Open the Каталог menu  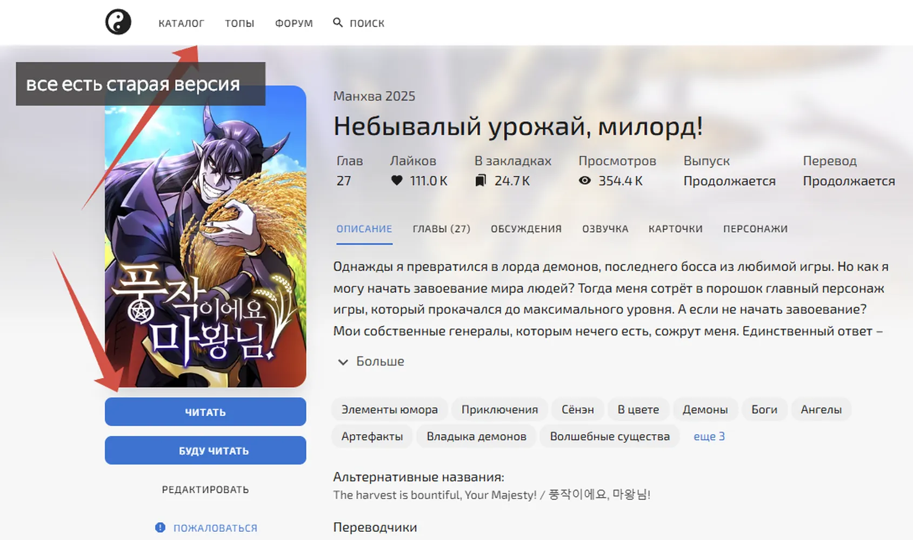point(181,23)
